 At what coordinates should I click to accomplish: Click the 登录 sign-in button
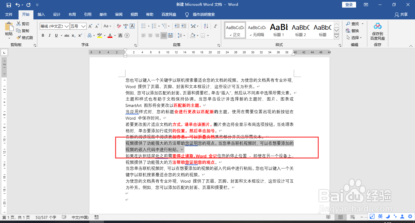click(349, 5)
